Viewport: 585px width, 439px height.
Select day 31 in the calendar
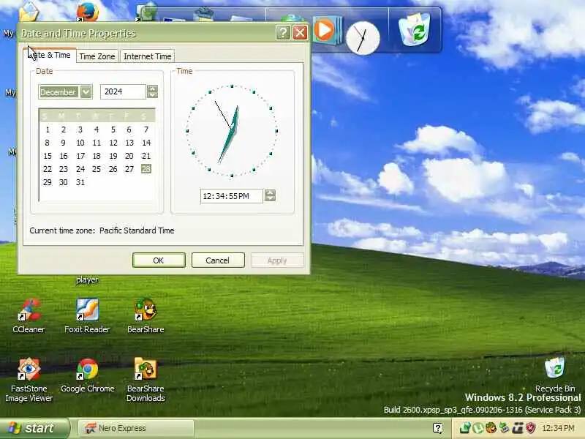[x=80, y=182]
